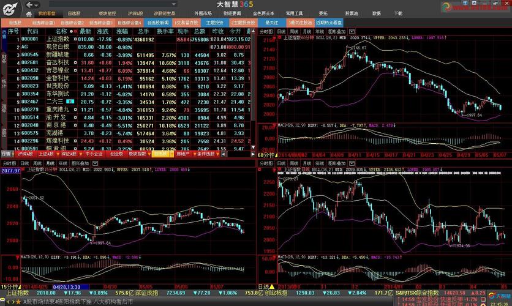
Task: Sort table by 代码 column header
Action: (x=32, y=31)
